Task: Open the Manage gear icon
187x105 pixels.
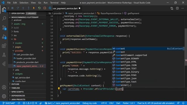Action: pos(4,96)
